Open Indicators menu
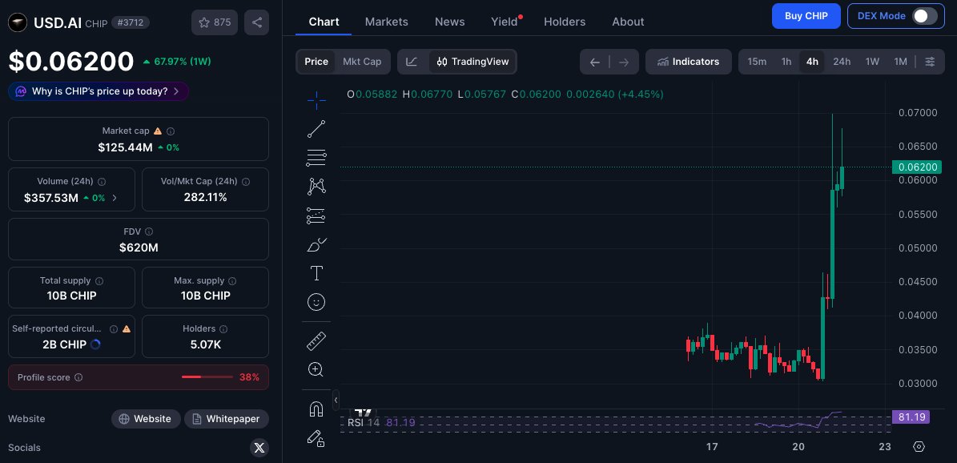Image resolution: width=957 pixels, height=463 pixels. point(689,62)
